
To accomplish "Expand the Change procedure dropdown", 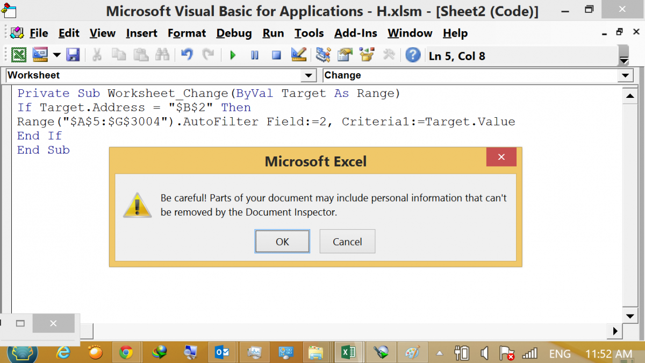I will 626,76.
